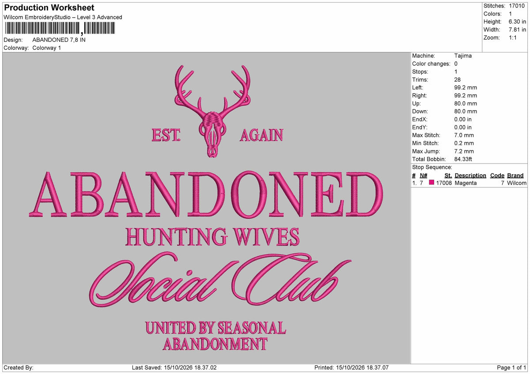Click the Max Stitch value '7.0 mm'
Viewport: 530px width, 374px height.
pyautogui.click(x=464, y=135)
